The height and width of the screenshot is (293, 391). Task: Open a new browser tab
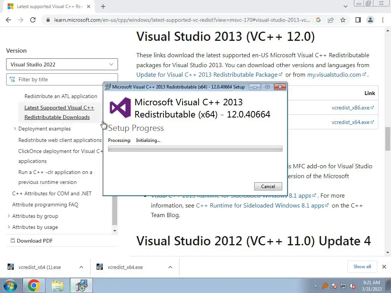point(103,6)
